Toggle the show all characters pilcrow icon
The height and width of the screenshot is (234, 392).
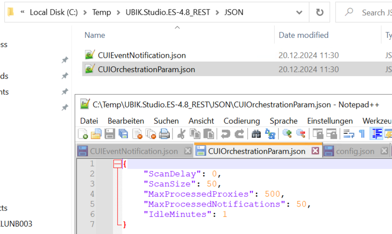(362, 133)
